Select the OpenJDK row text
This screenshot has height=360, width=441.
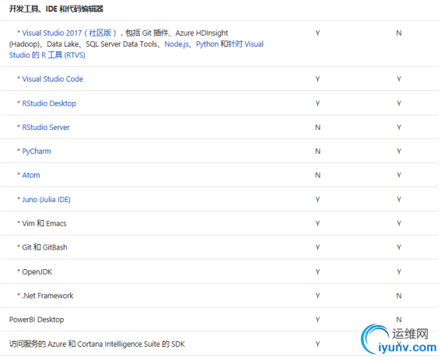tap(37, 272)
